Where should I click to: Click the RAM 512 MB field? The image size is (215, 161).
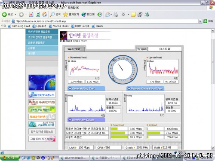pyautogui.click(x=165, y=148)
